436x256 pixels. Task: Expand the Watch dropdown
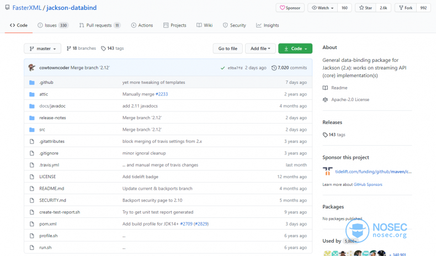click(x=322, y=8)
